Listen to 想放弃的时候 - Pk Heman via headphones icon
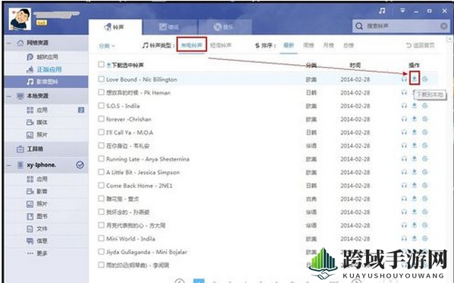 coord(404,92)
